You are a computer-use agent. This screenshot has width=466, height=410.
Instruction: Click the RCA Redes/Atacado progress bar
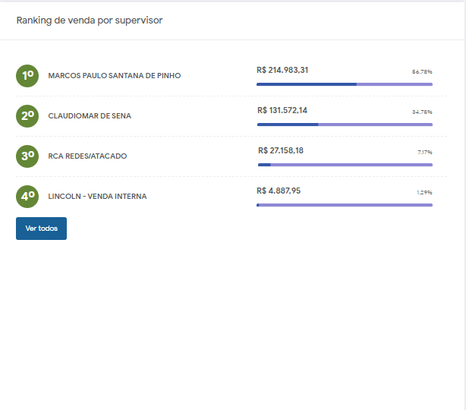345,165
